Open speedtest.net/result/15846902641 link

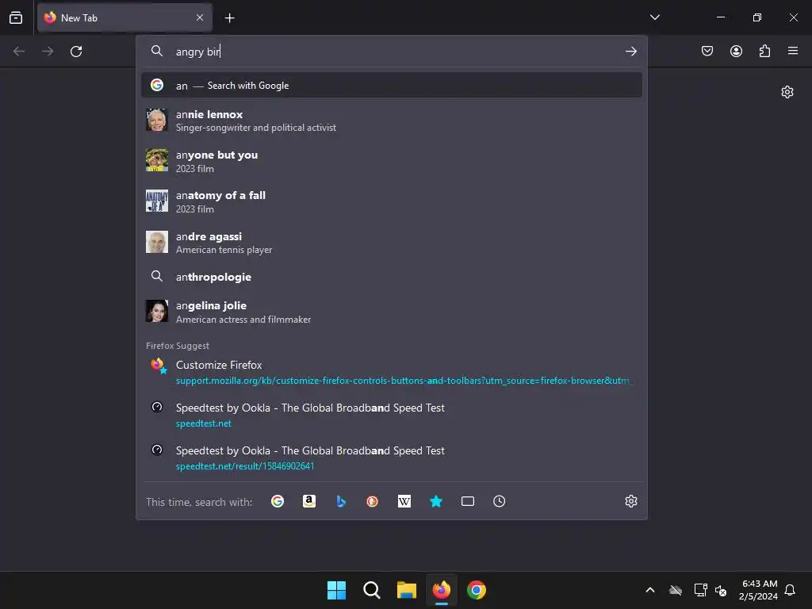click(245, 466)
